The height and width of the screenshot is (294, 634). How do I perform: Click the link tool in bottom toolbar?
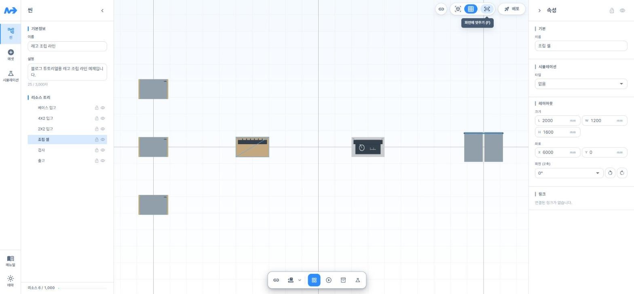pyautogui.click(x=276, y=280)
